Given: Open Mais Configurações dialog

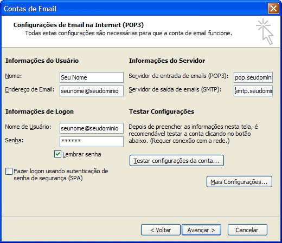Looking at the screenshot, I should coord(239,182).
